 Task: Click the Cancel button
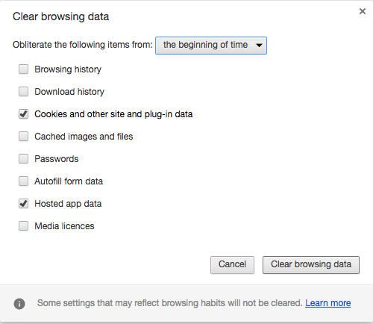(232, 265)
